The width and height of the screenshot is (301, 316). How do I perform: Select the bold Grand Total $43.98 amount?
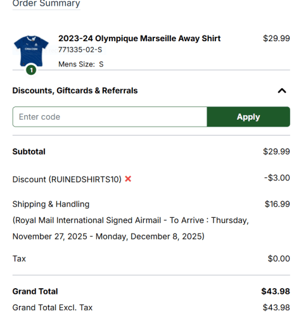(x=276, y=291)
